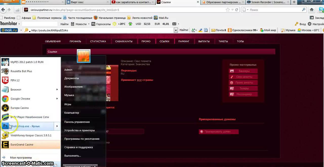Open Полезные сервисы bookmark folder

pos(47,18)
